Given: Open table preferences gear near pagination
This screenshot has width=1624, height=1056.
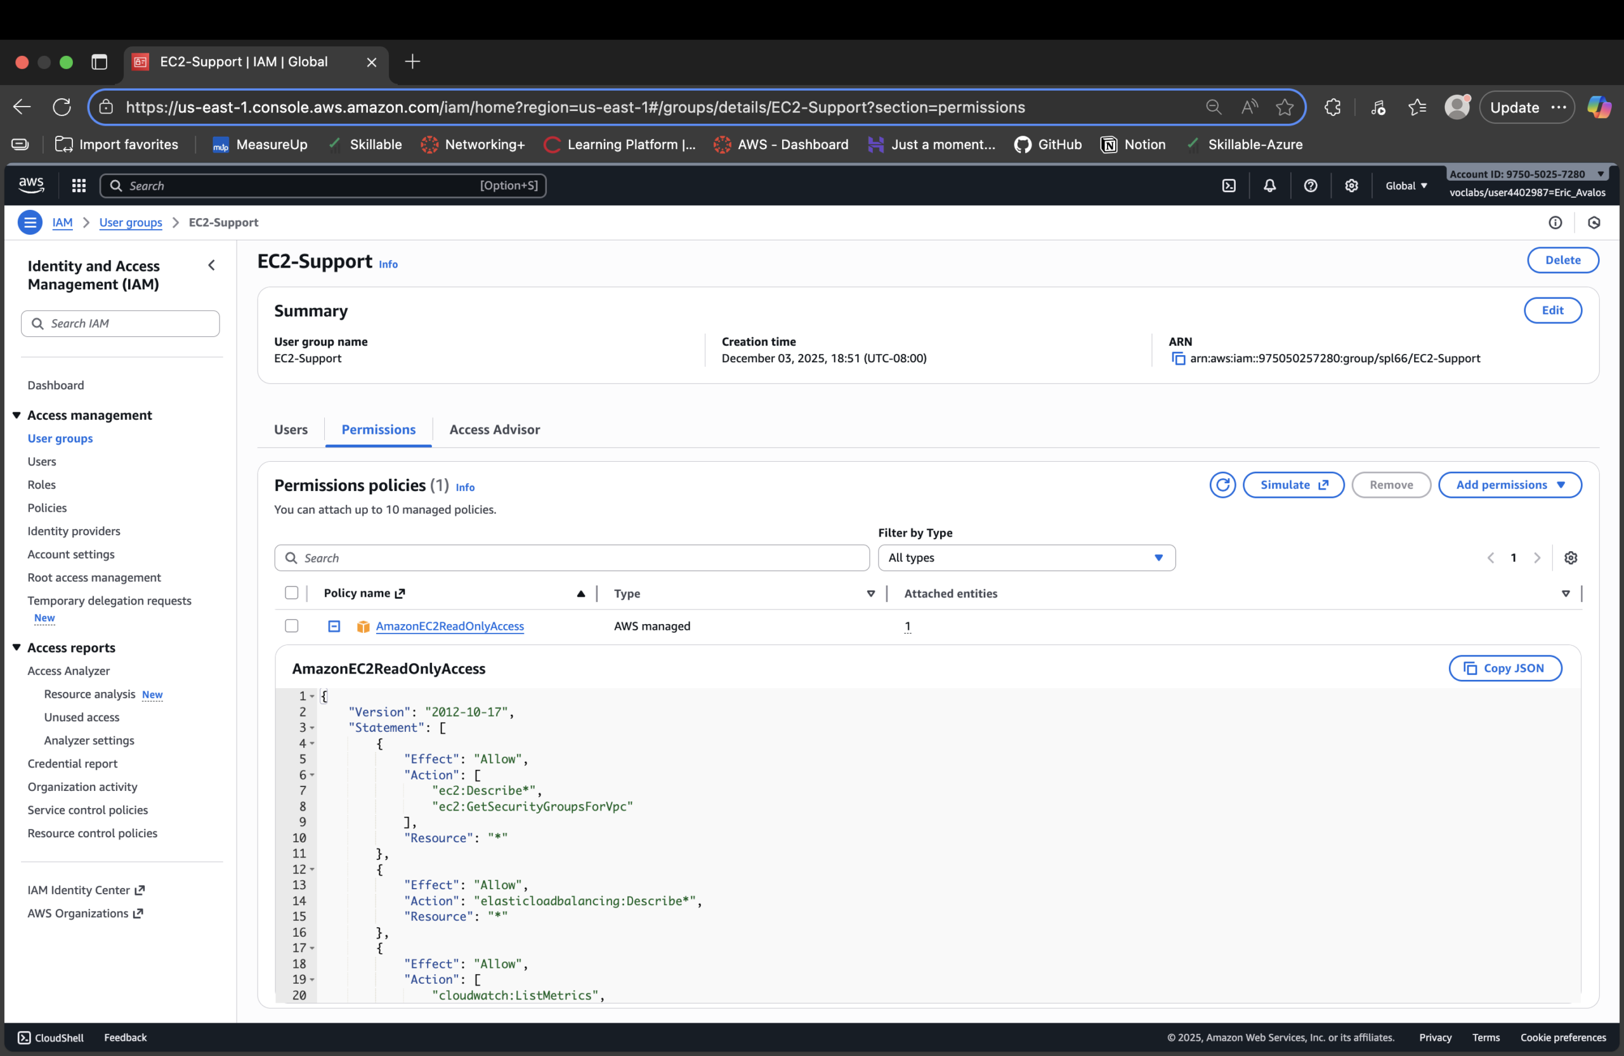Looking at the screenshot, I should pos(1571,557).
